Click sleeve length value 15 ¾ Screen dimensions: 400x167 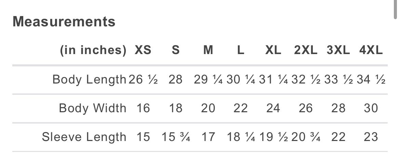pyautogui.click(x=175, y=137)
